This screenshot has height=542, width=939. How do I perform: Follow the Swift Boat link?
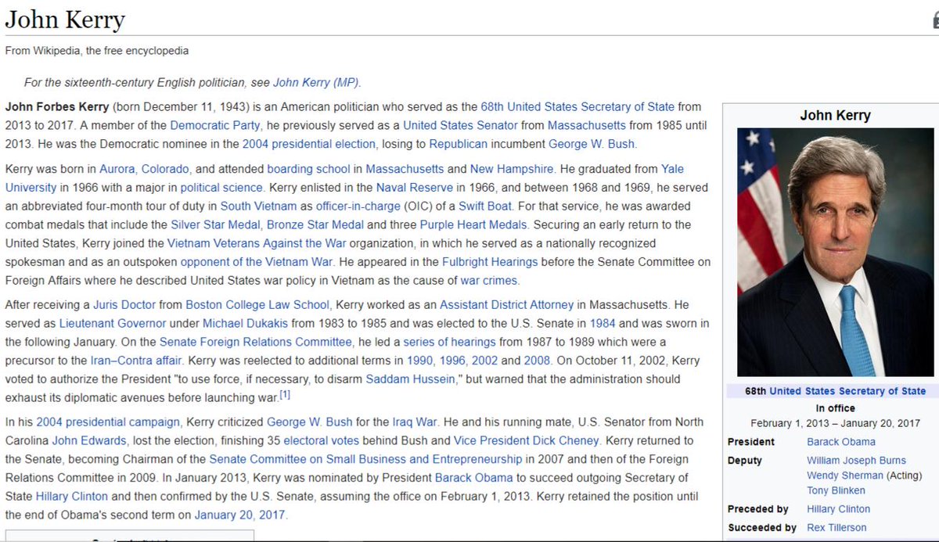(484, 206)
